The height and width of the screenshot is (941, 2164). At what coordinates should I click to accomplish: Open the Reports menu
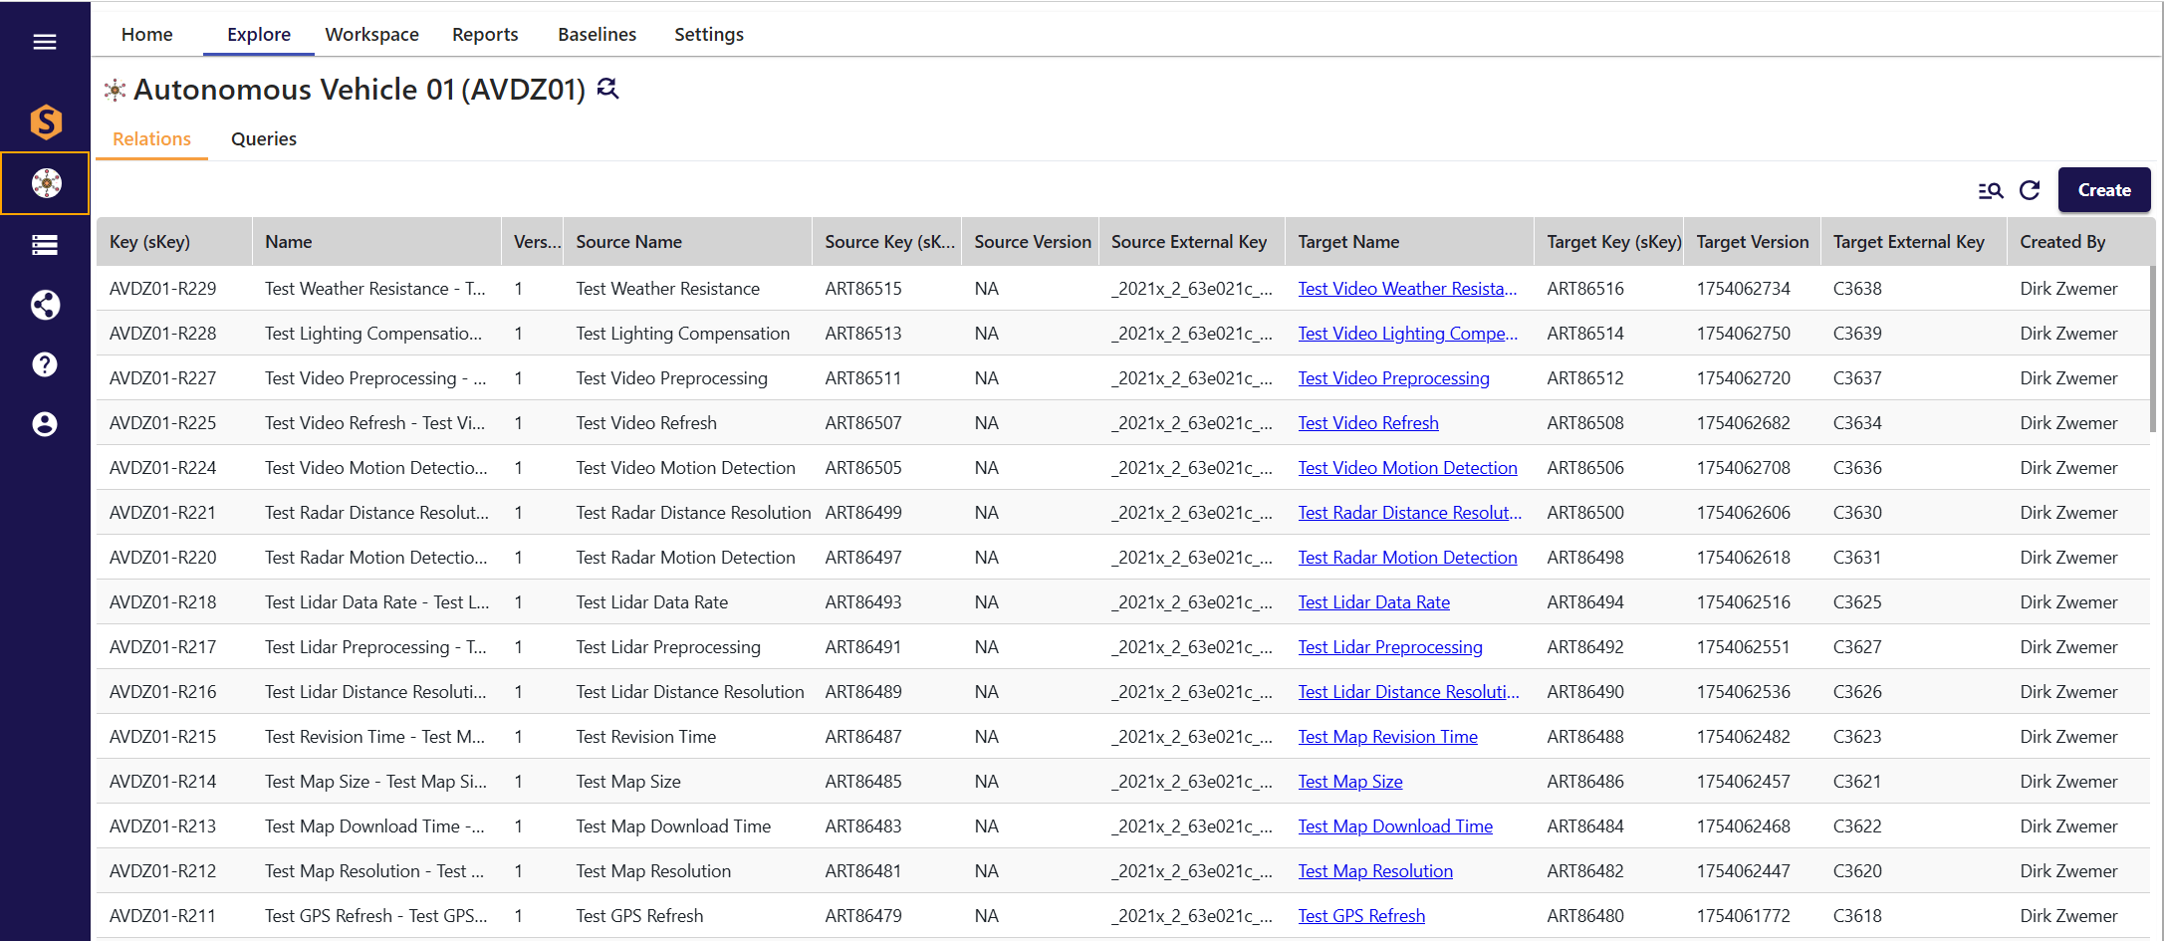click(x=485, y=34)
